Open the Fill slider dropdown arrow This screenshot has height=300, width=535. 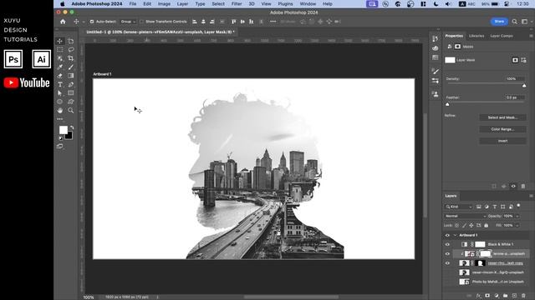(x=517, y=225)
